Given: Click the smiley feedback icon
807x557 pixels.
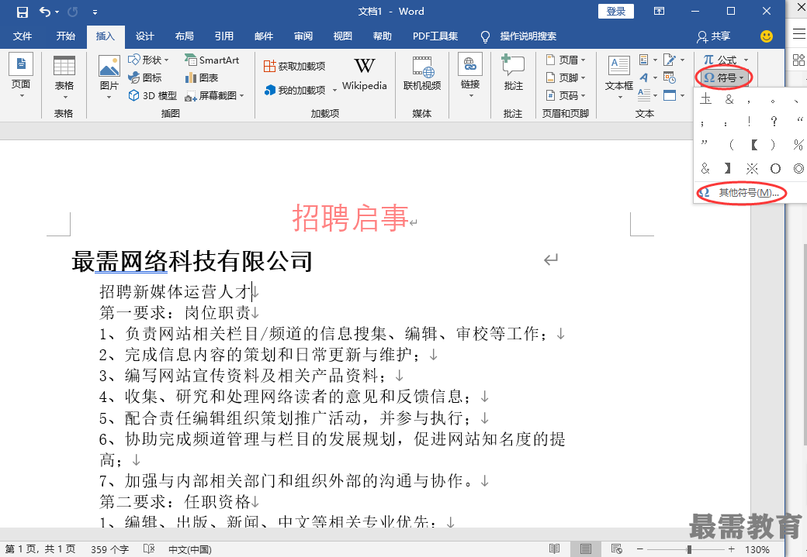Looking at the screenshot, I should tap(767, 36).
